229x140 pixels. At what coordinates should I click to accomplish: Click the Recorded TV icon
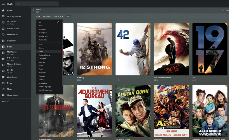tap(3, 34)
